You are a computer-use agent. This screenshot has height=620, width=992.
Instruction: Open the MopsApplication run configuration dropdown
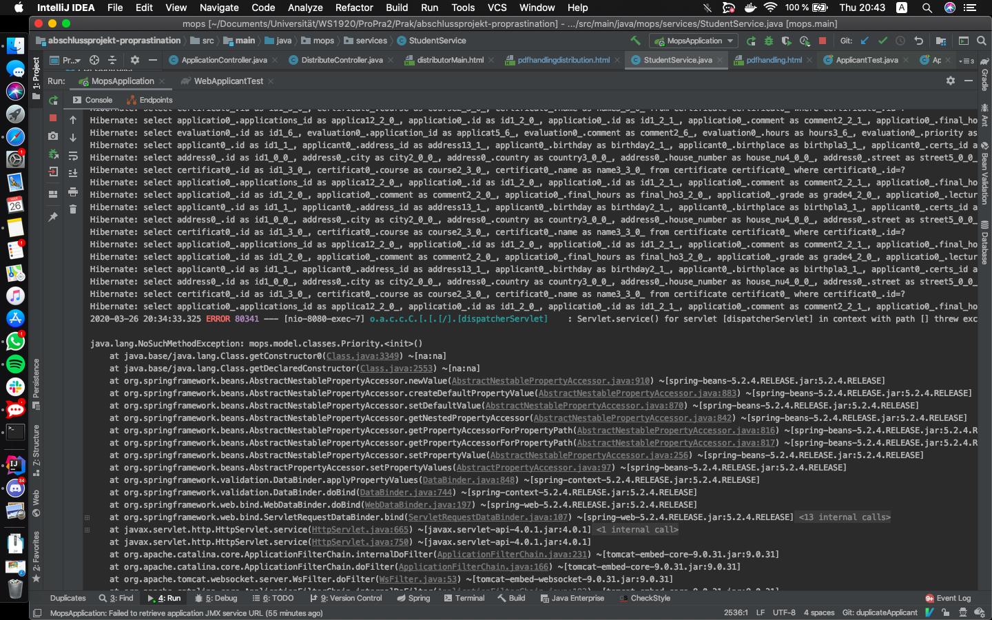pyautogui.click(x=694, y=41)
